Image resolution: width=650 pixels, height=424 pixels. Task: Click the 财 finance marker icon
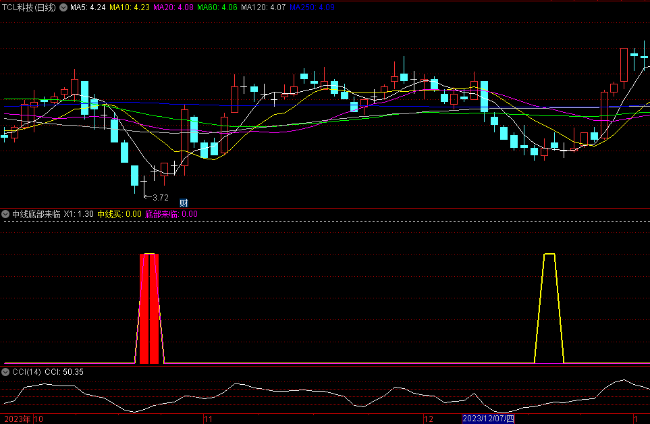[x=184, y=203]
